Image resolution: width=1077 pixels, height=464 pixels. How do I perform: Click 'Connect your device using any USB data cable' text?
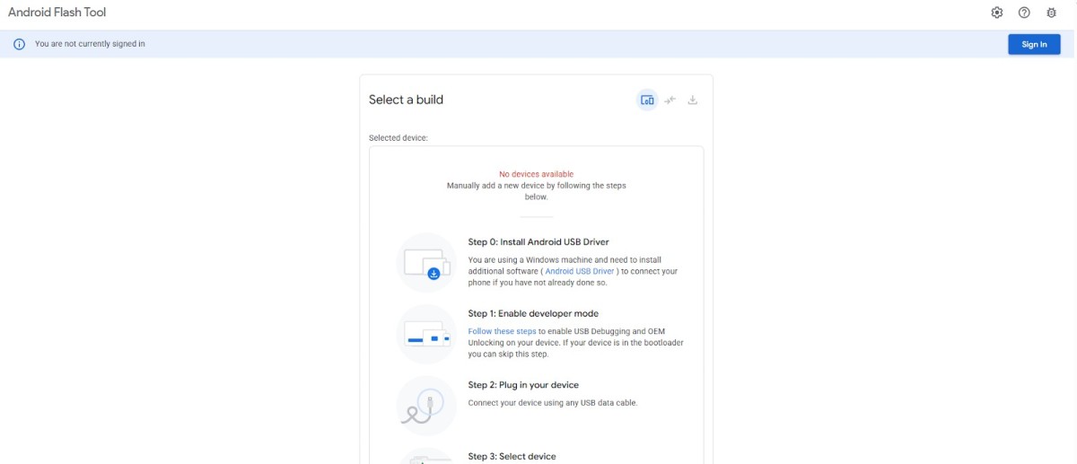pos(553,403)
